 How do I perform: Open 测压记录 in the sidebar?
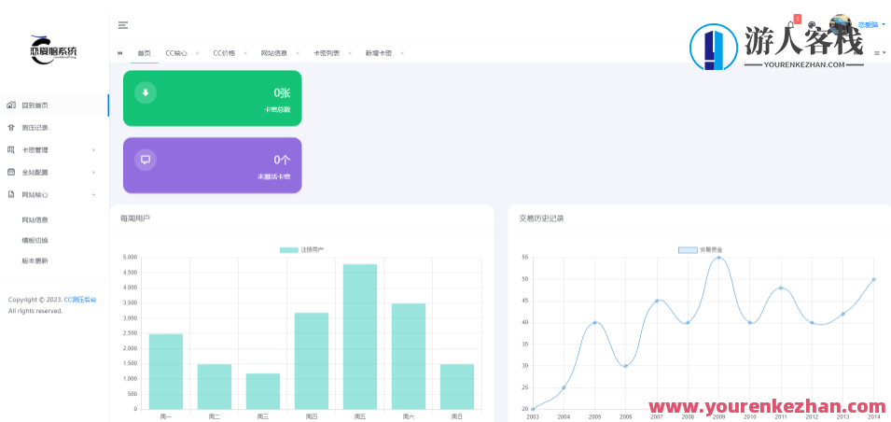click(54, 127)
